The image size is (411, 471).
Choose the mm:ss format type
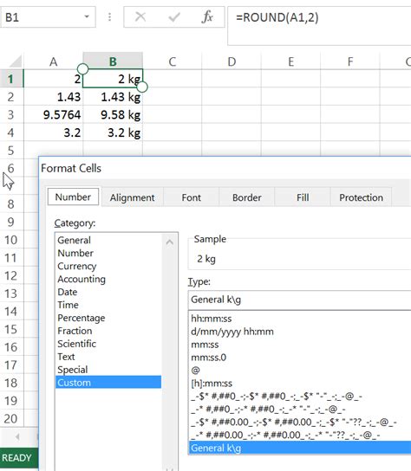[x=300, y=345]
